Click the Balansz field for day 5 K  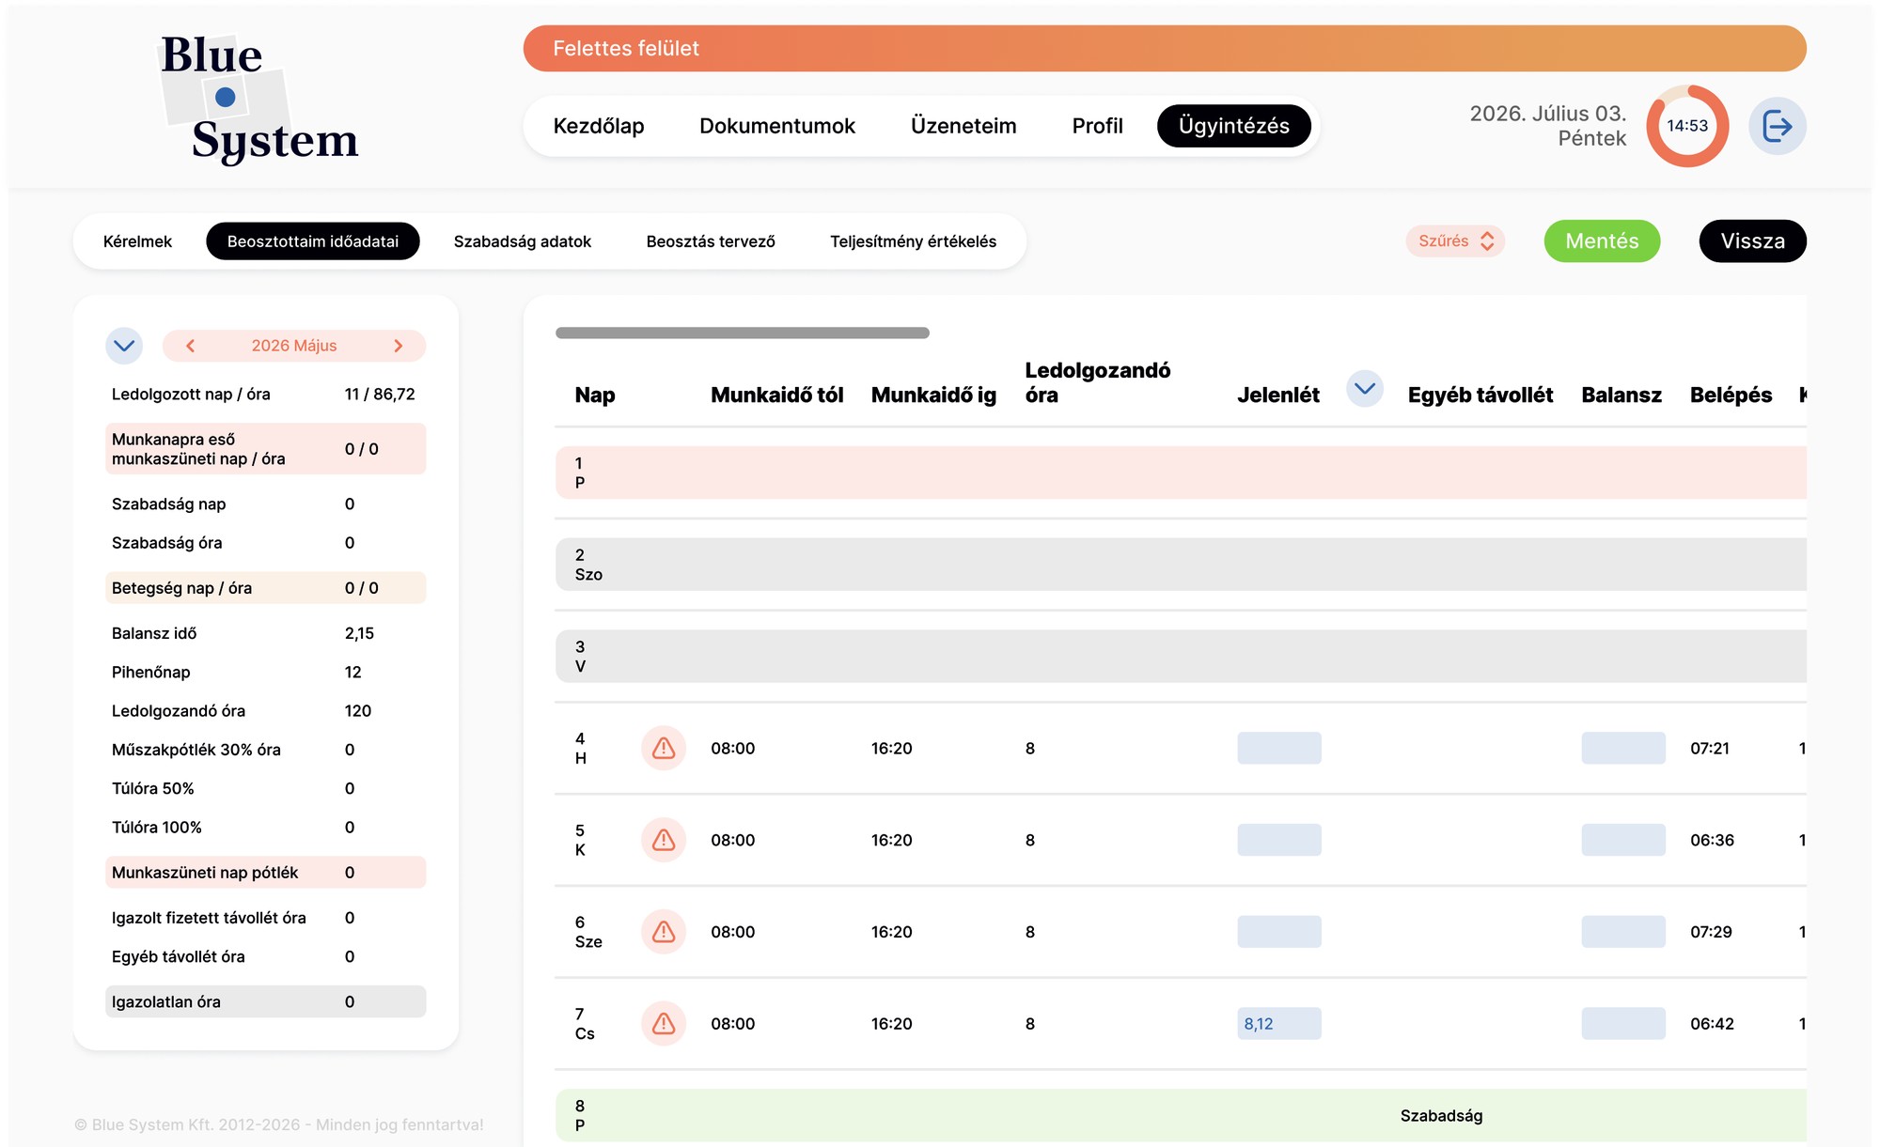click(1623, 840)
